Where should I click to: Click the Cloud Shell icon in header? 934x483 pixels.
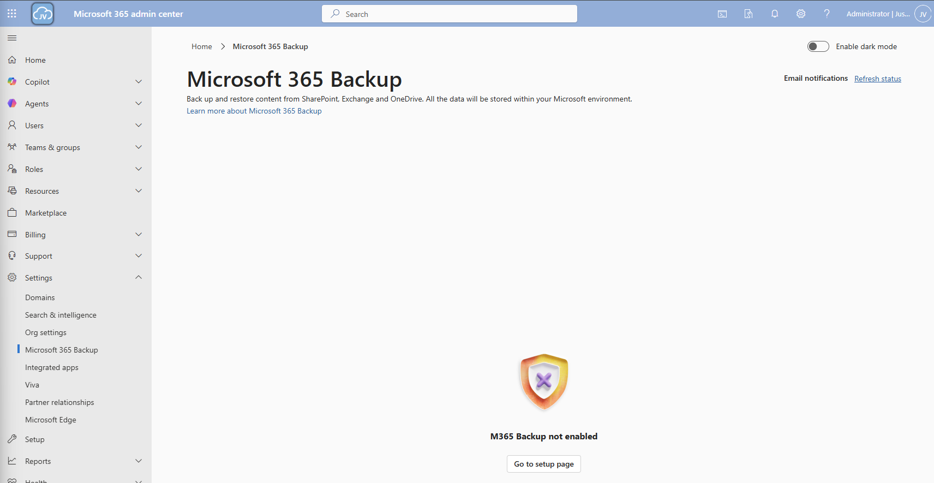point(722,14)
